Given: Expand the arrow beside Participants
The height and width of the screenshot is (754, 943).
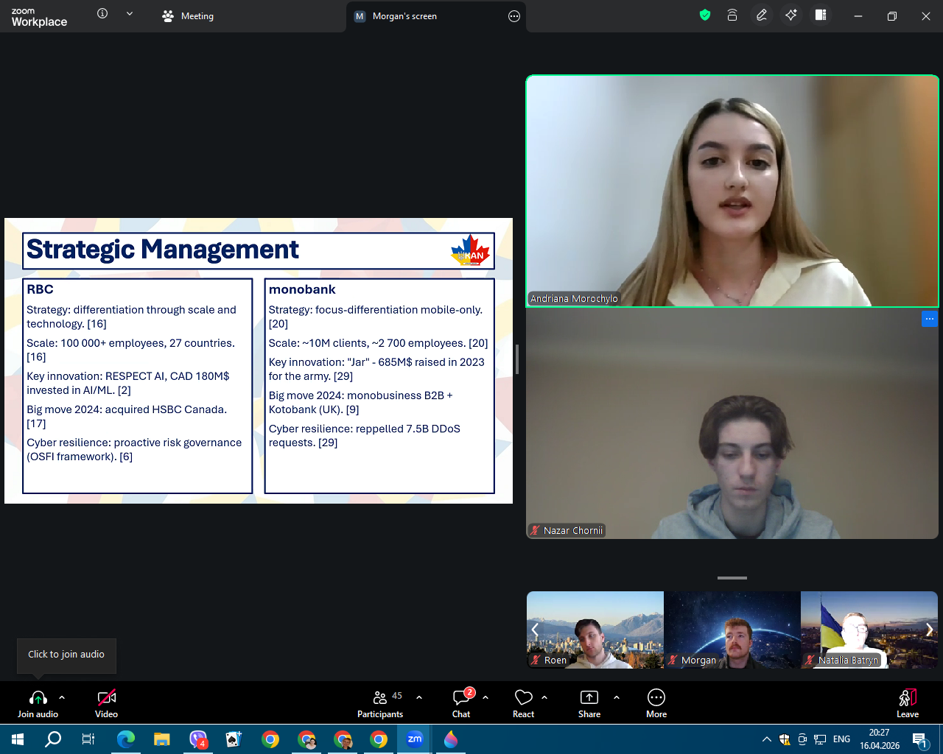Looking at the screenshot, I should tap(419, 697).
